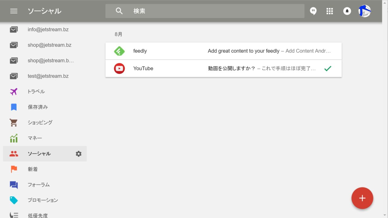This screenshot has width=388, height=218.
Task: Click the magnifying glass search icon
Action: click(x=119, y=11)
